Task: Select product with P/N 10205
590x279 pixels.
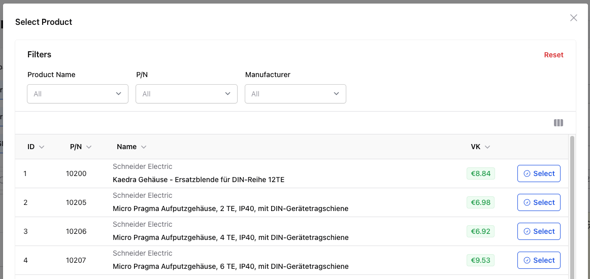Action: point(539,202)
